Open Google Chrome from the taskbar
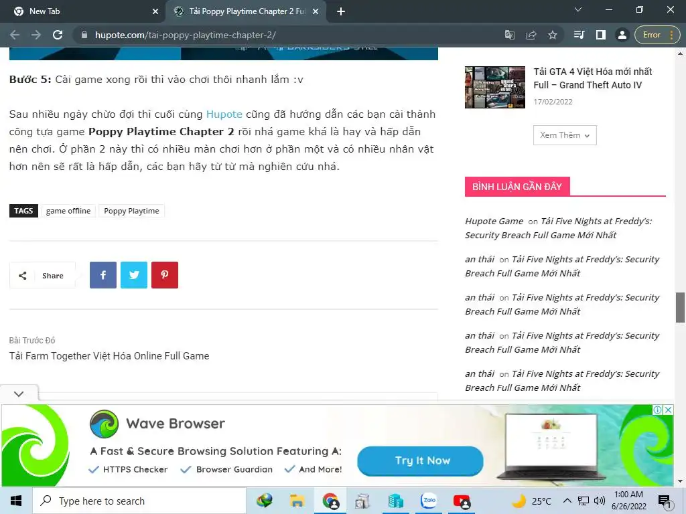Image resolution: width=686 pixels, height=514 pixels. coord(330,501)
